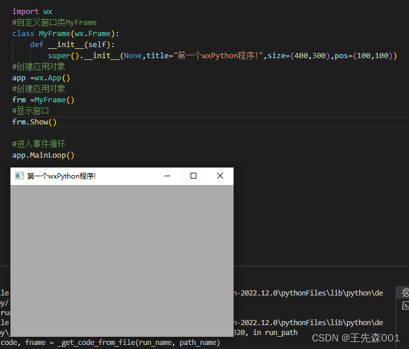This screenshot has height=349, width=409.
Task: Click the line 'app.MainLoop()'
Action: click(x=44, y=155)
